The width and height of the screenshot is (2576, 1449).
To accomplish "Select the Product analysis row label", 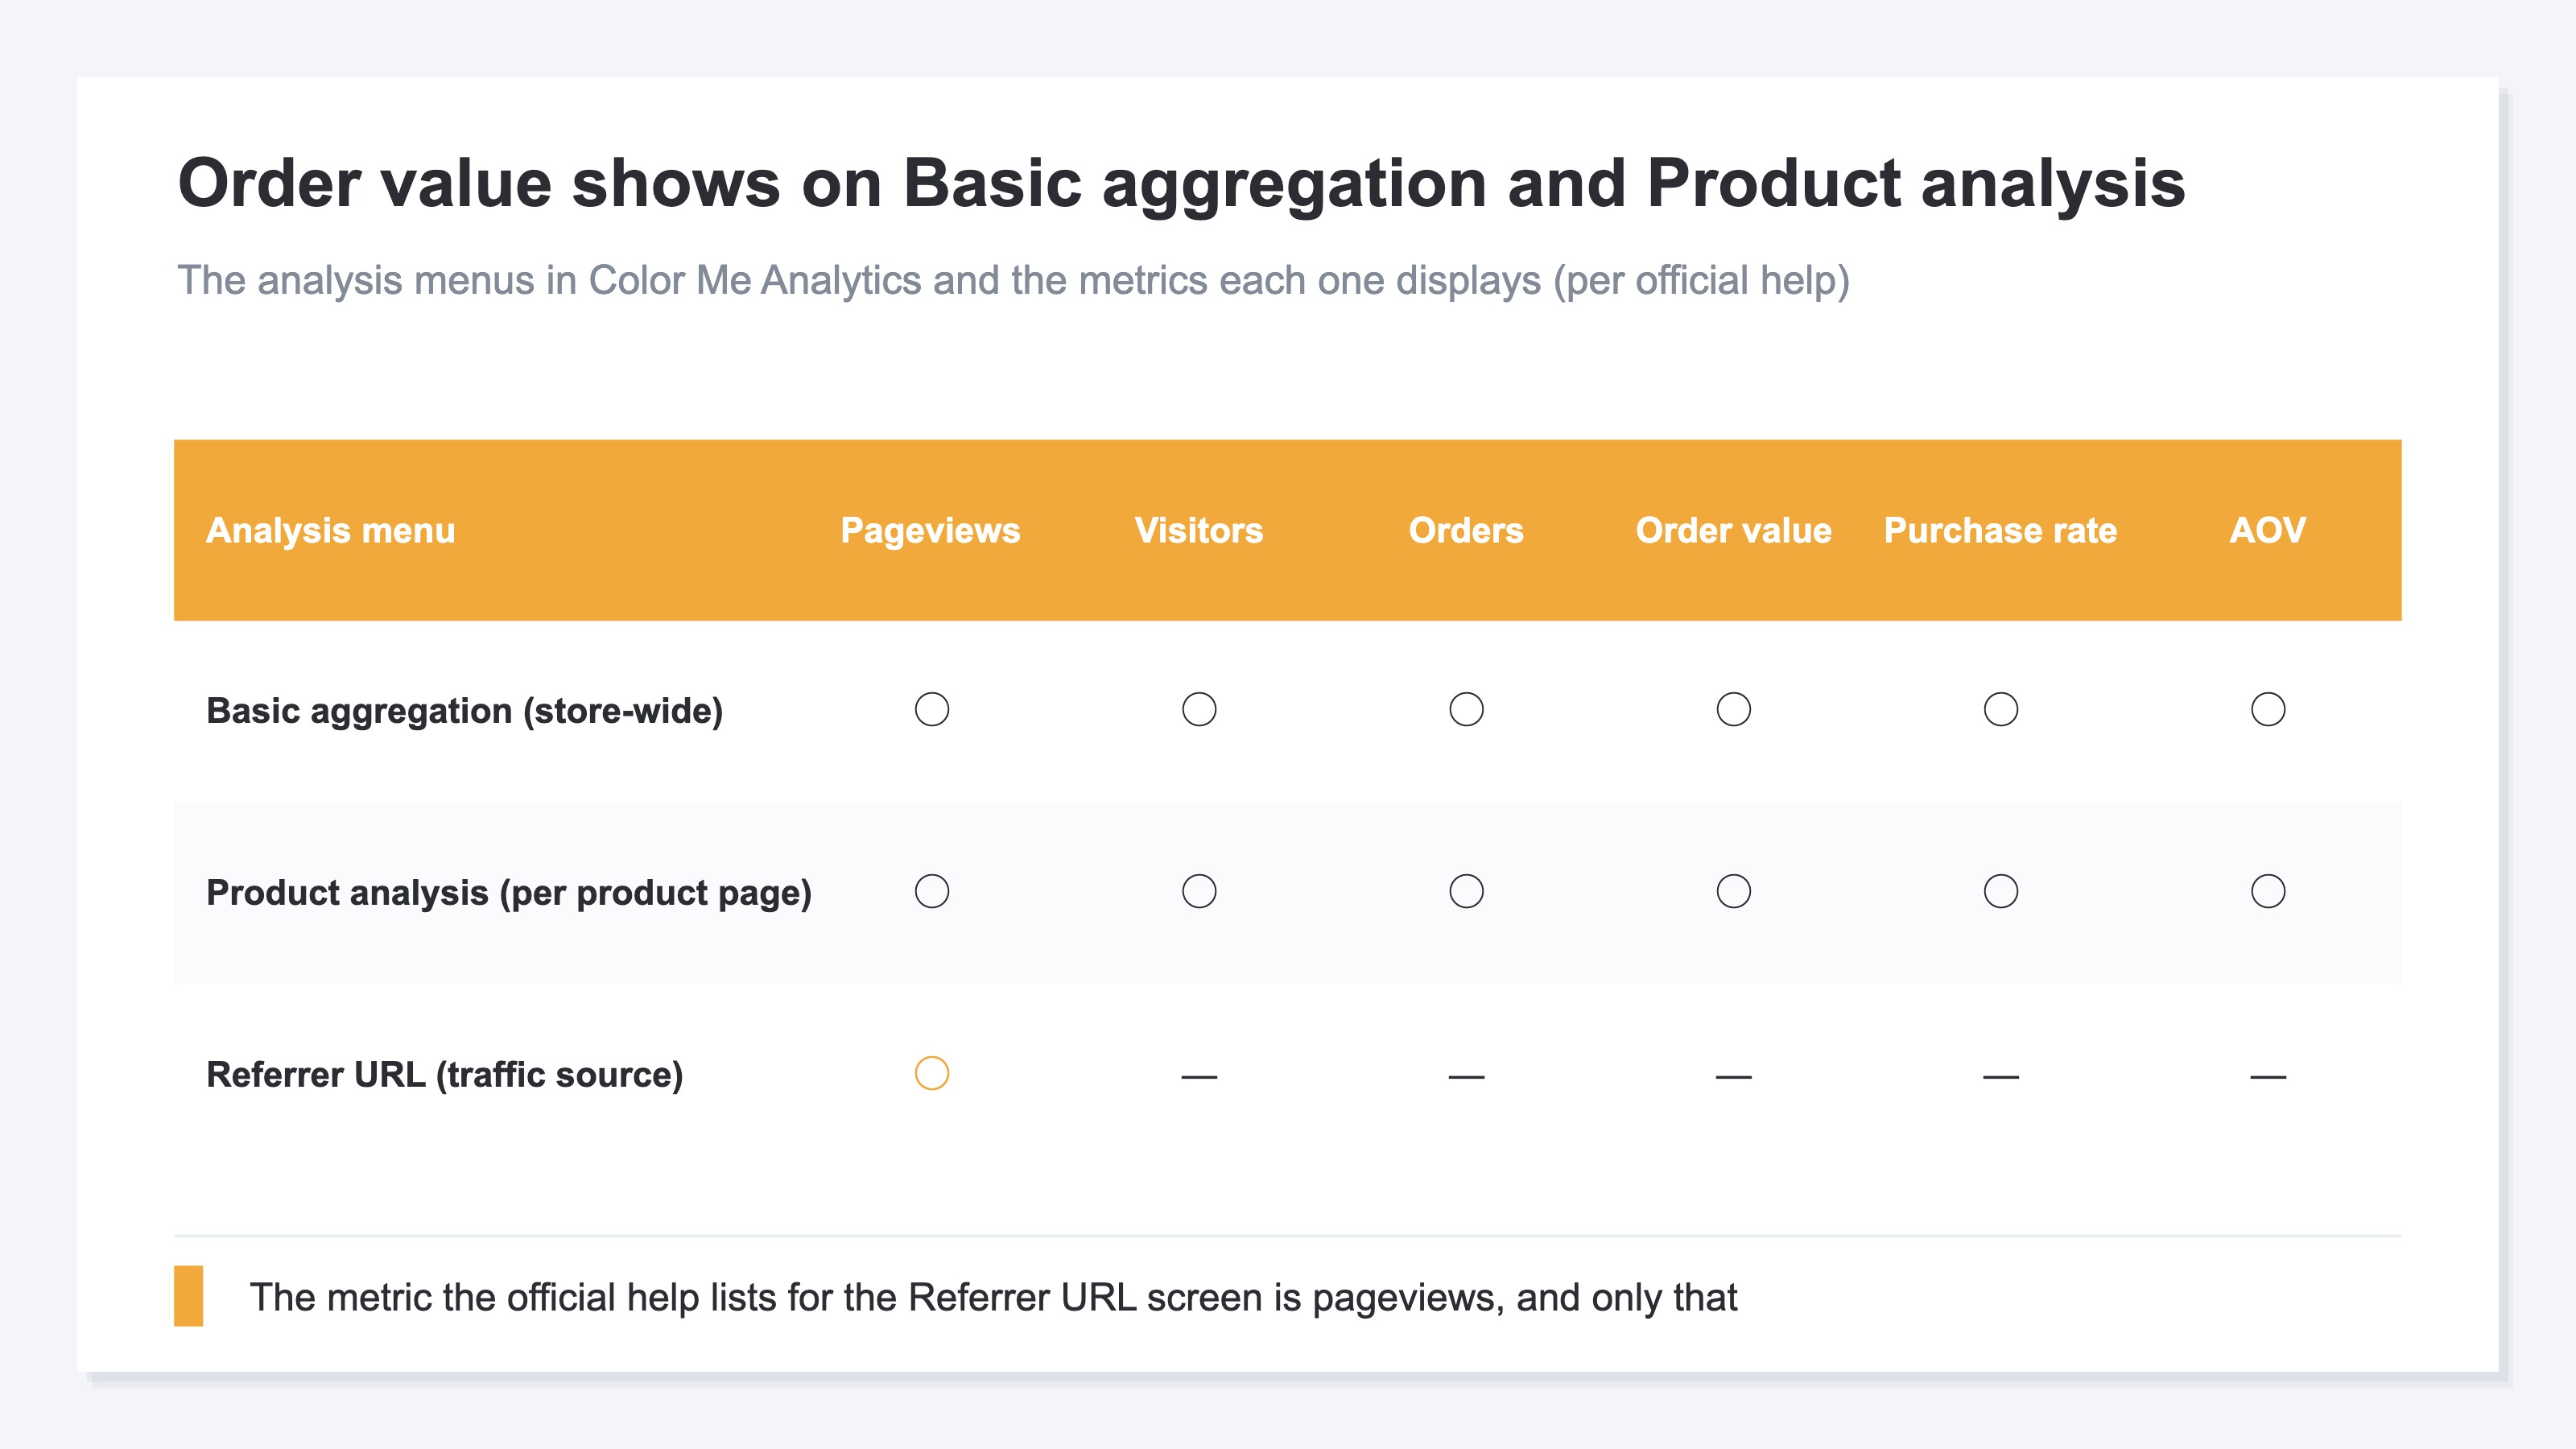I will [x=508, y=893].
